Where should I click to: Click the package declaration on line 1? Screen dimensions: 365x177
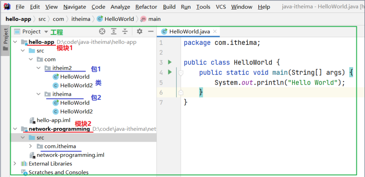pyautogui.click(x=222, y=43)
